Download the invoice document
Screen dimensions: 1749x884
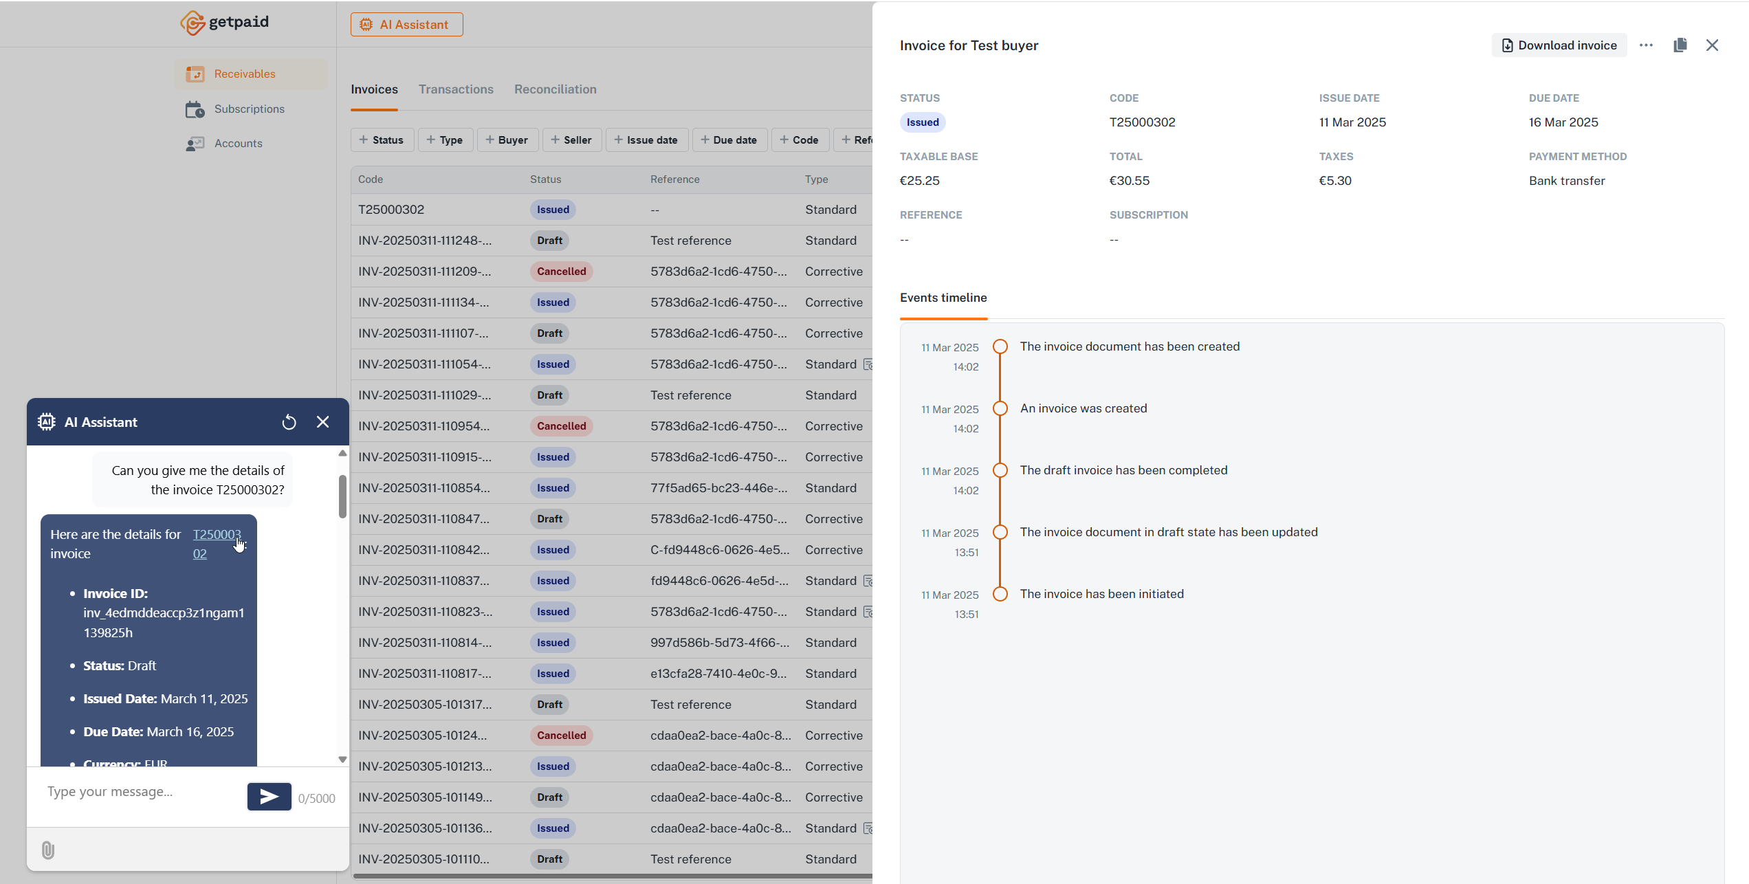1559,45
